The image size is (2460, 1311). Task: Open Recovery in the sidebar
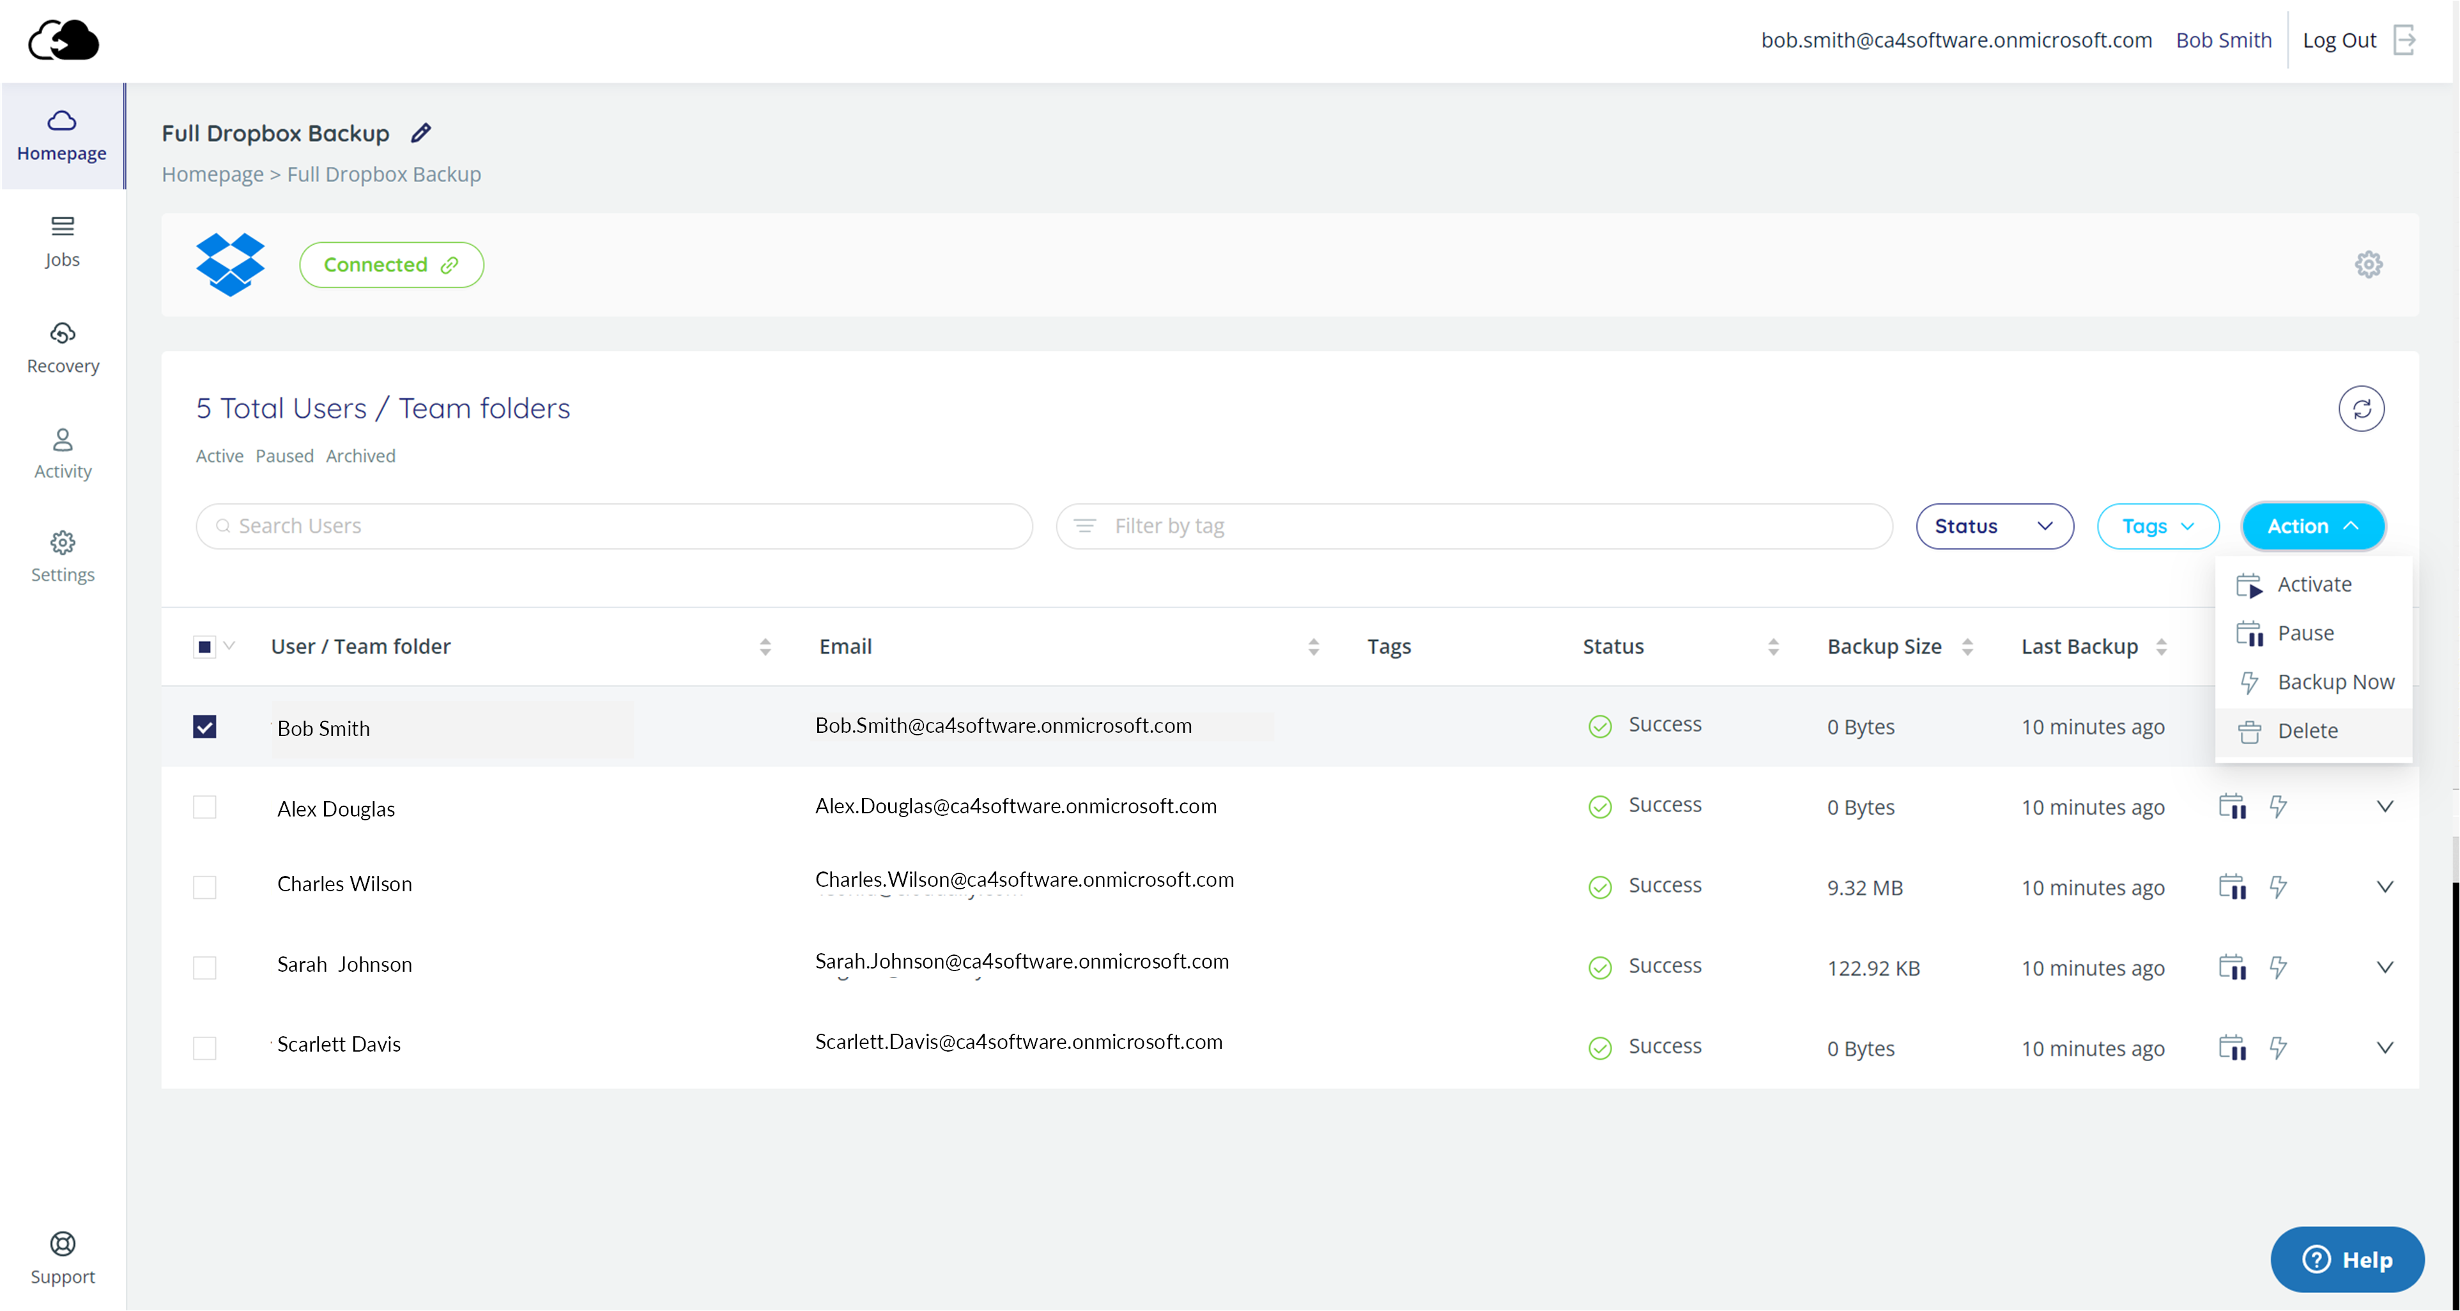[x=63, y=348]
